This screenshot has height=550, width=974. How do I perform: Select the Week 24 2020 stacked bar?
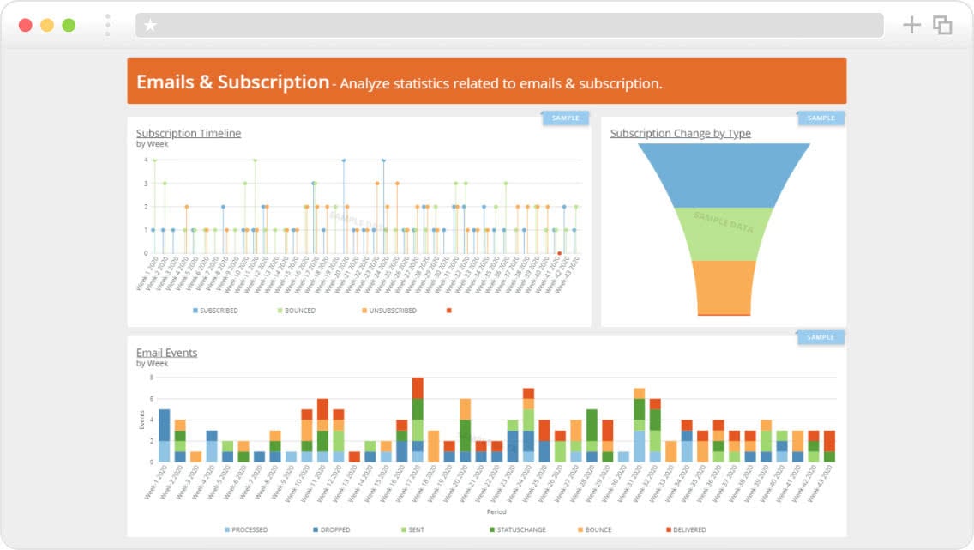[x=529, y=425]
